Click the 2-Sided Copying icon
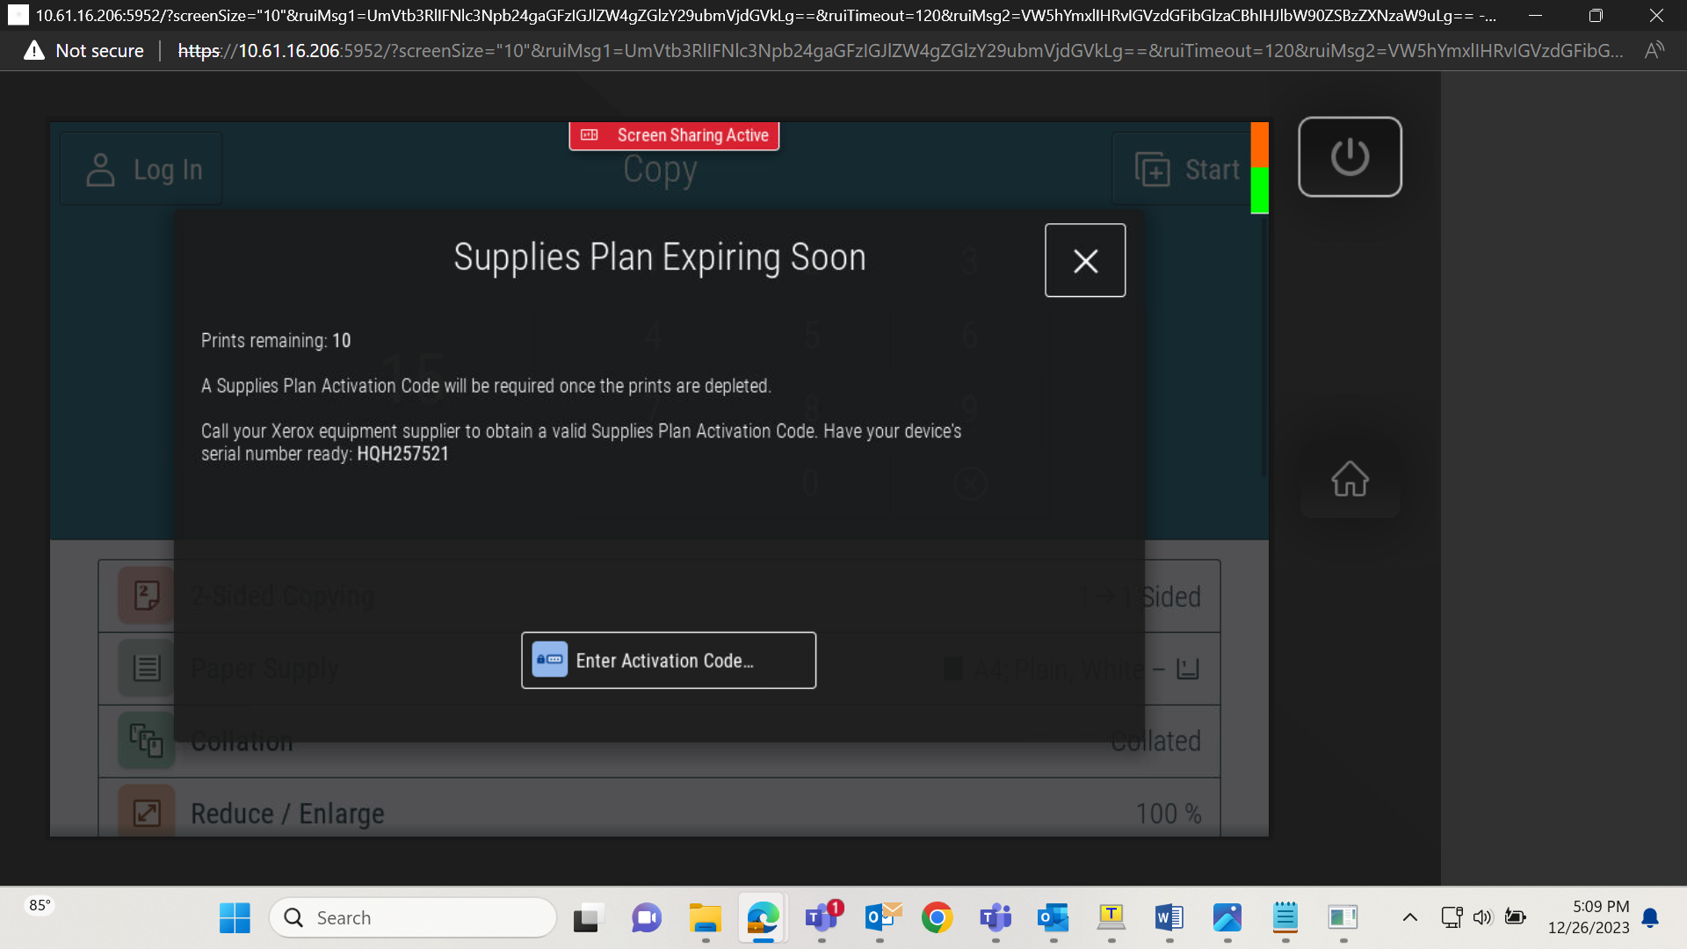This screenshot has width=1687, height=949. coord(147,596)
